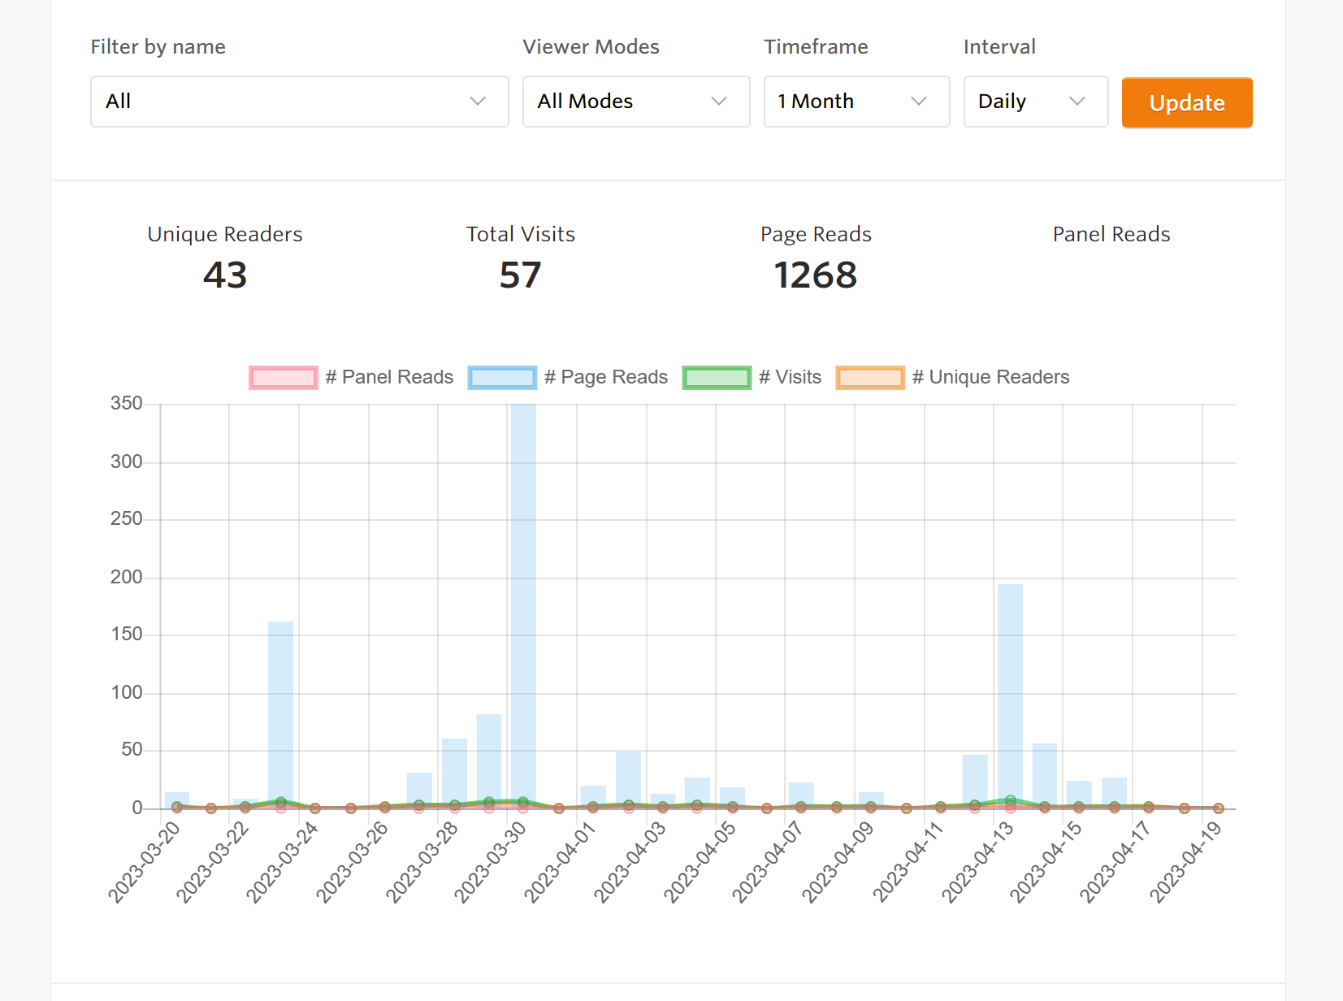1343x1001 pixels.
Task: Open the Timeframe 1 Month dropdown
Action: click(x=856, y=102)
